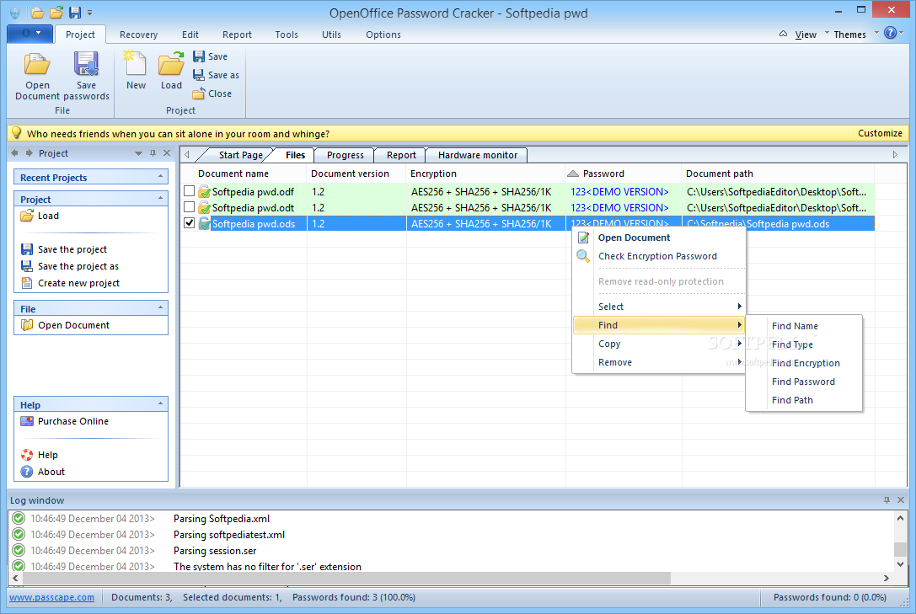This screenshot has height=614, width=916.
Task: Click the log horizontal scrollbar thumb
Action: pos(346,578)
